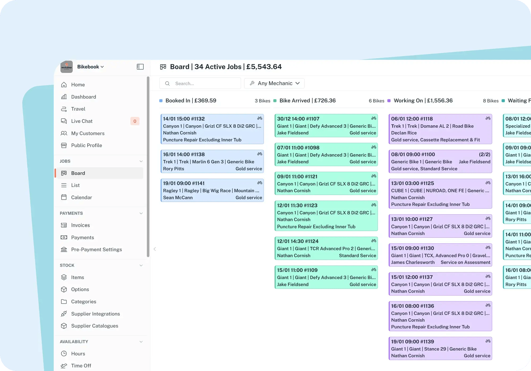
Task: Click the bike icon on job #1118
Action: [488, 118]
